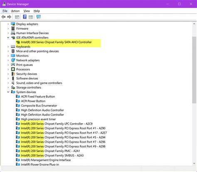Click the SATA AHCI Controller device icon
Screen dimensions: 197x172
click(x=18, y=42)
